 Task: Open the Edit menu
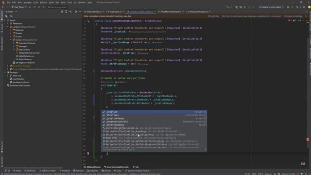(14, 2)
